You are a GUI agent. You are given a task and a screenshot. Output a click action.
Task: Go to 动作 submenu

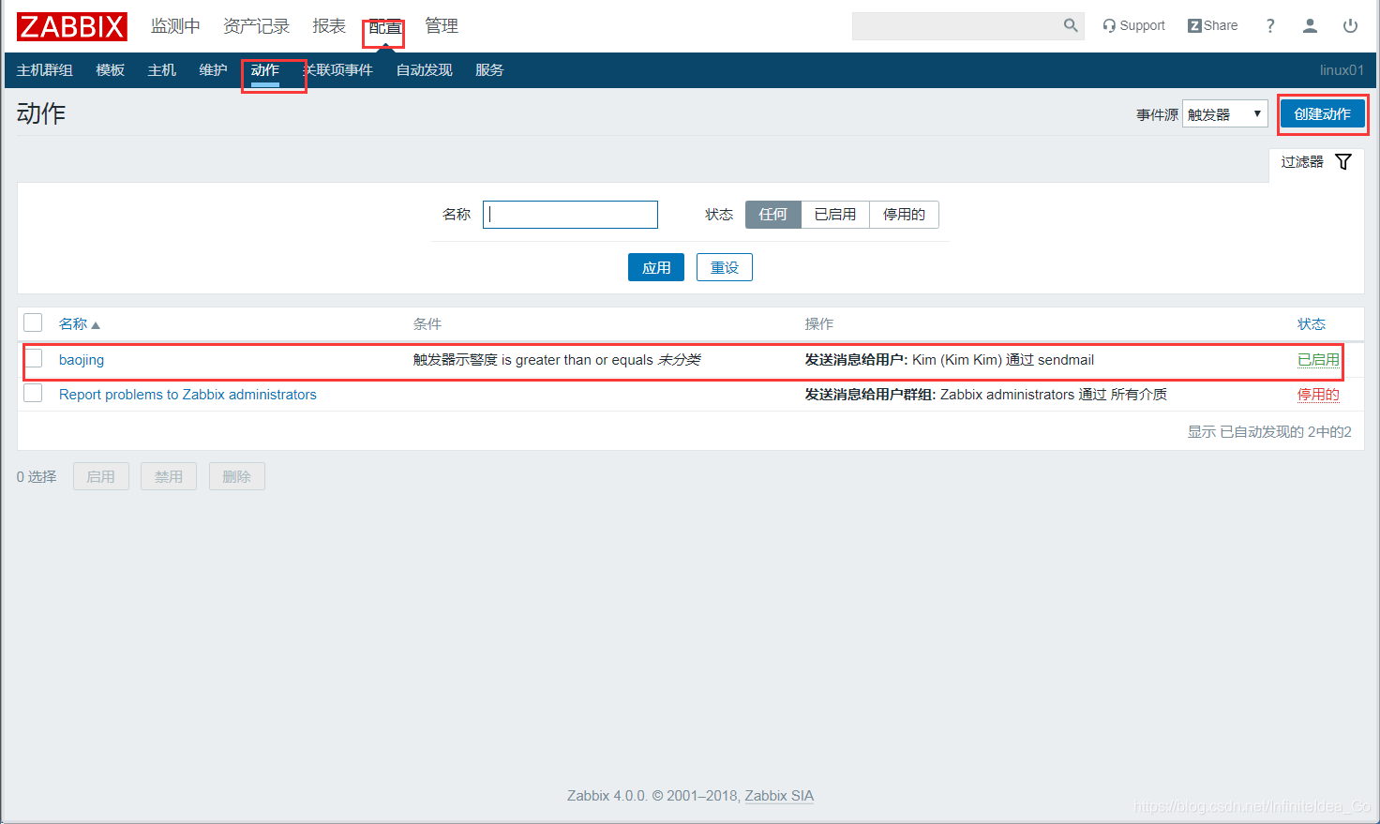tap(265, 70)
